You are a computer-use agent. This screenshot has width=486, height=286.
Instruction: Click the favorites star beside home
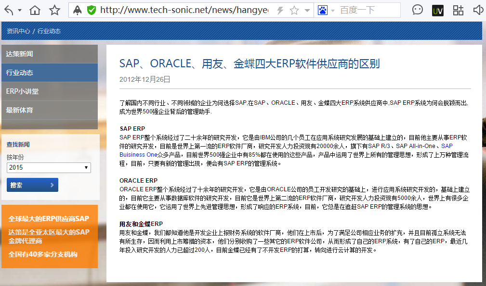click(x=55, y=10)
